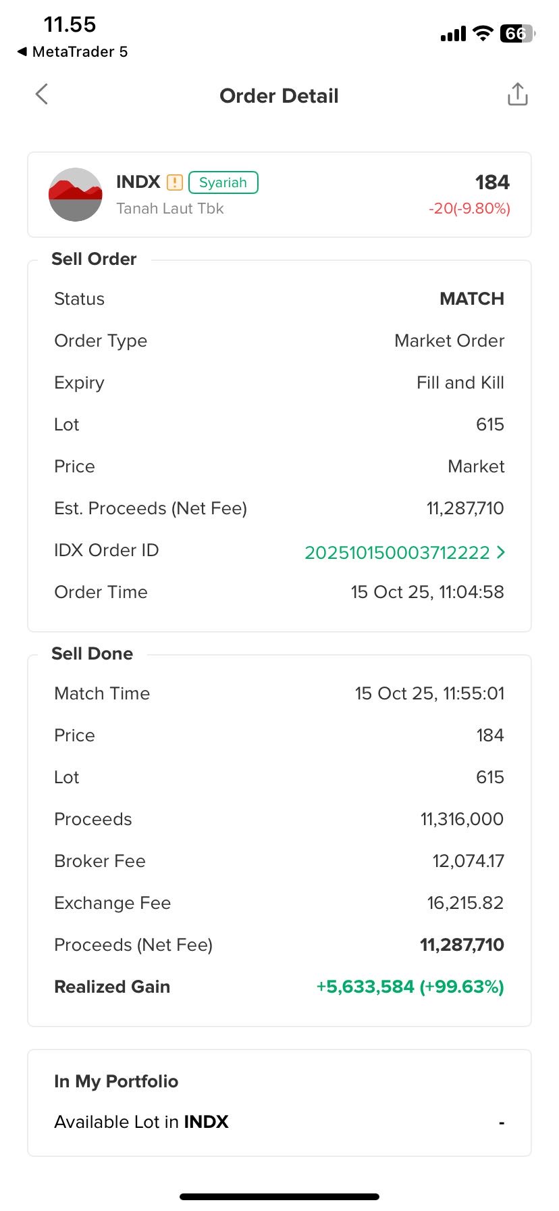Tap the home indicator bar
This screenshot has height=1211, width=559.
point(279,1197)
